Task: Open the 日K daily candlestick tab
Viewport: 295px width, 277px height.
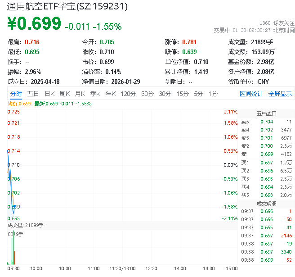Action: 49,94
